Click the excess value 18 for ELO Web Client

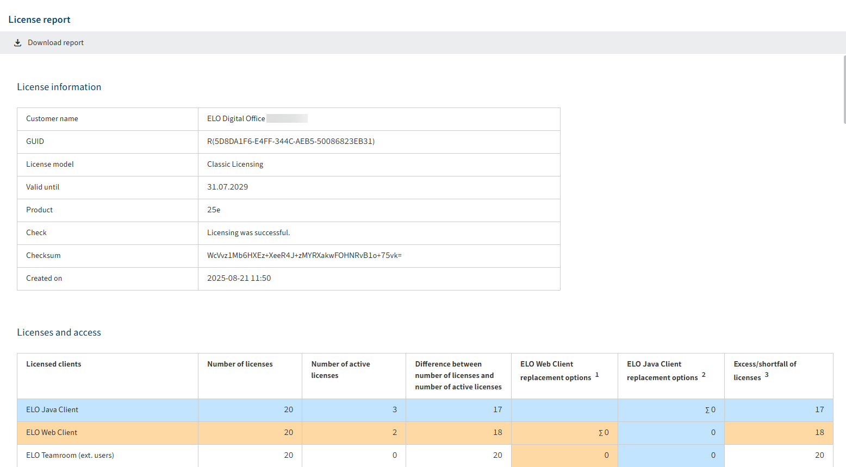point(819,433)
